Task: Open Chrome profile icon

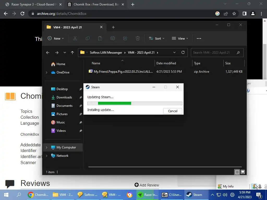Action: (253, 14)
